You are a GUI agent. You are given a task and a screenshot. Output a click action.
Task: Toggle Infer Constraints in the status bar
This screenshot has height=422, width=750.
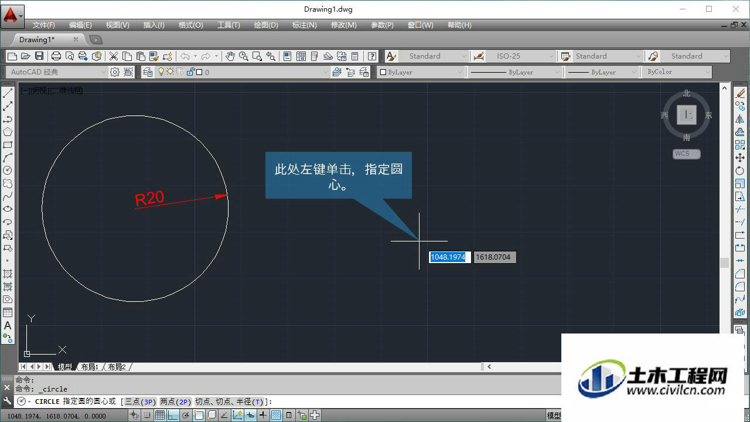pyautogui.click(x=134, y=416)
